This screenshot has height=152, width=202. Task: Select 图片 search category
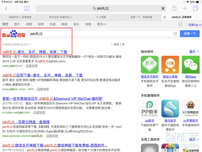point(17,24)
